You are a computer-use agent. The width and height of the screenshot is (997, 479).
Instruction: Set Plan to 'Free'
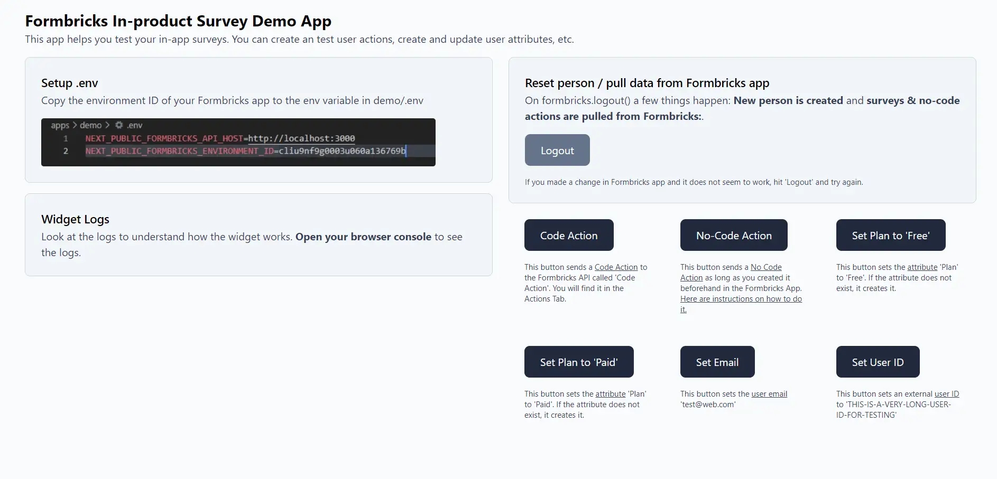click(891, 235)
